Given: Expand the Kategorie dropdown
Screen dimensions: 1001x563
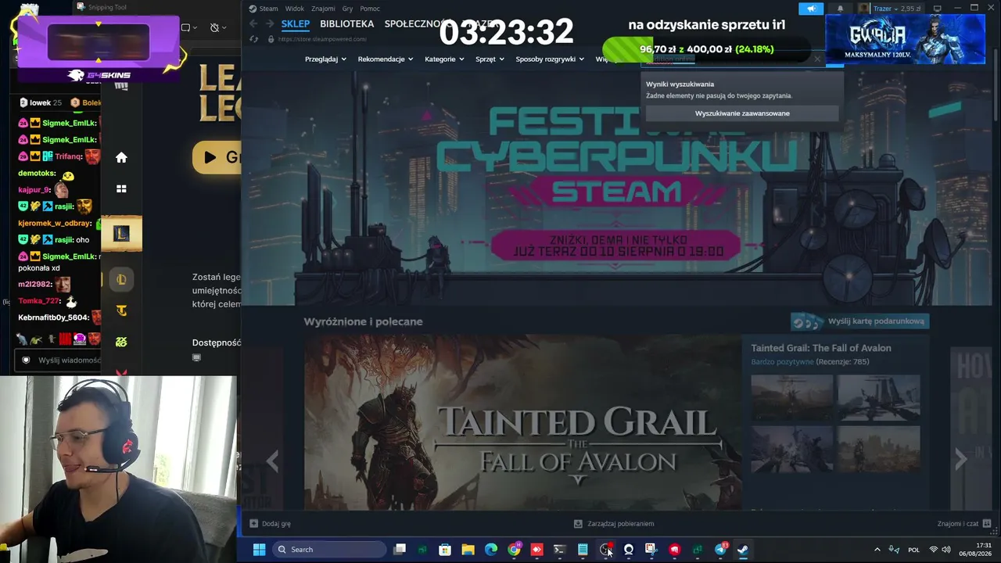Looking at the screenshot, I should tap(444, 59).
